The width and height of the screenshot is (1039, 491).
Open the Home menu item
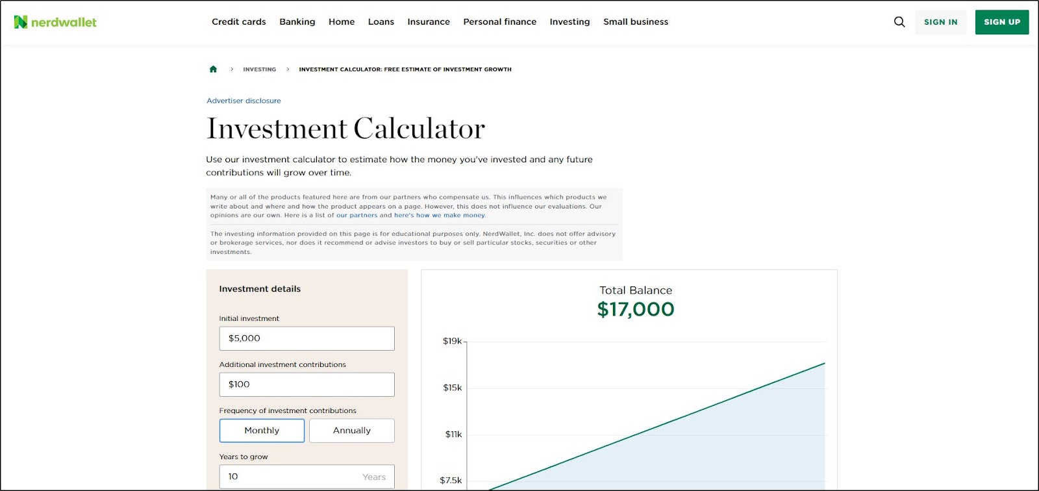point(342,22)
